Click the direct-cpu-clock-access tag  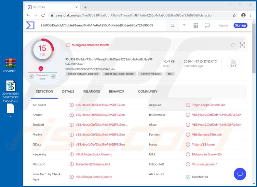tap(119, 74)
